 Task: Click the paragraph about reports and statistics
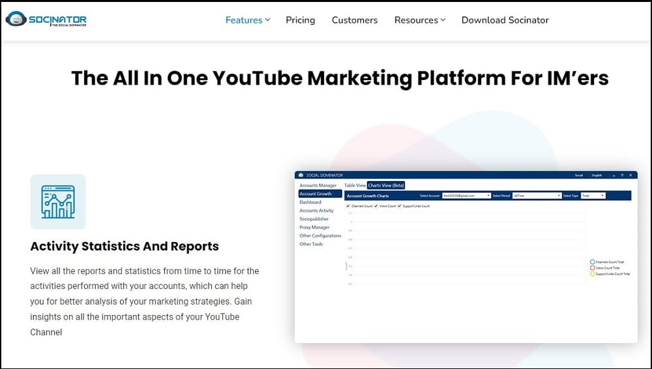click(144, 301)
